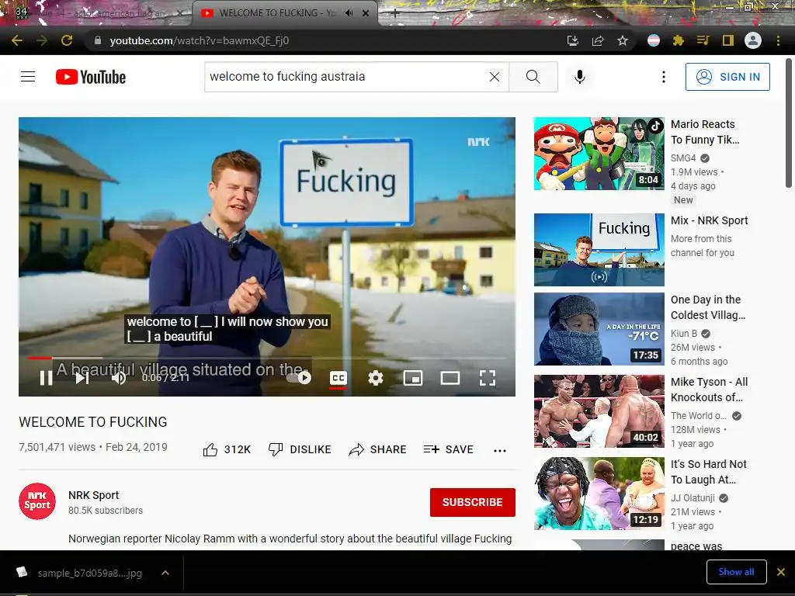
Task: Open the Mix - NRK Sport thumbnail
Action: pyautogui.click(x=599, y=250)
